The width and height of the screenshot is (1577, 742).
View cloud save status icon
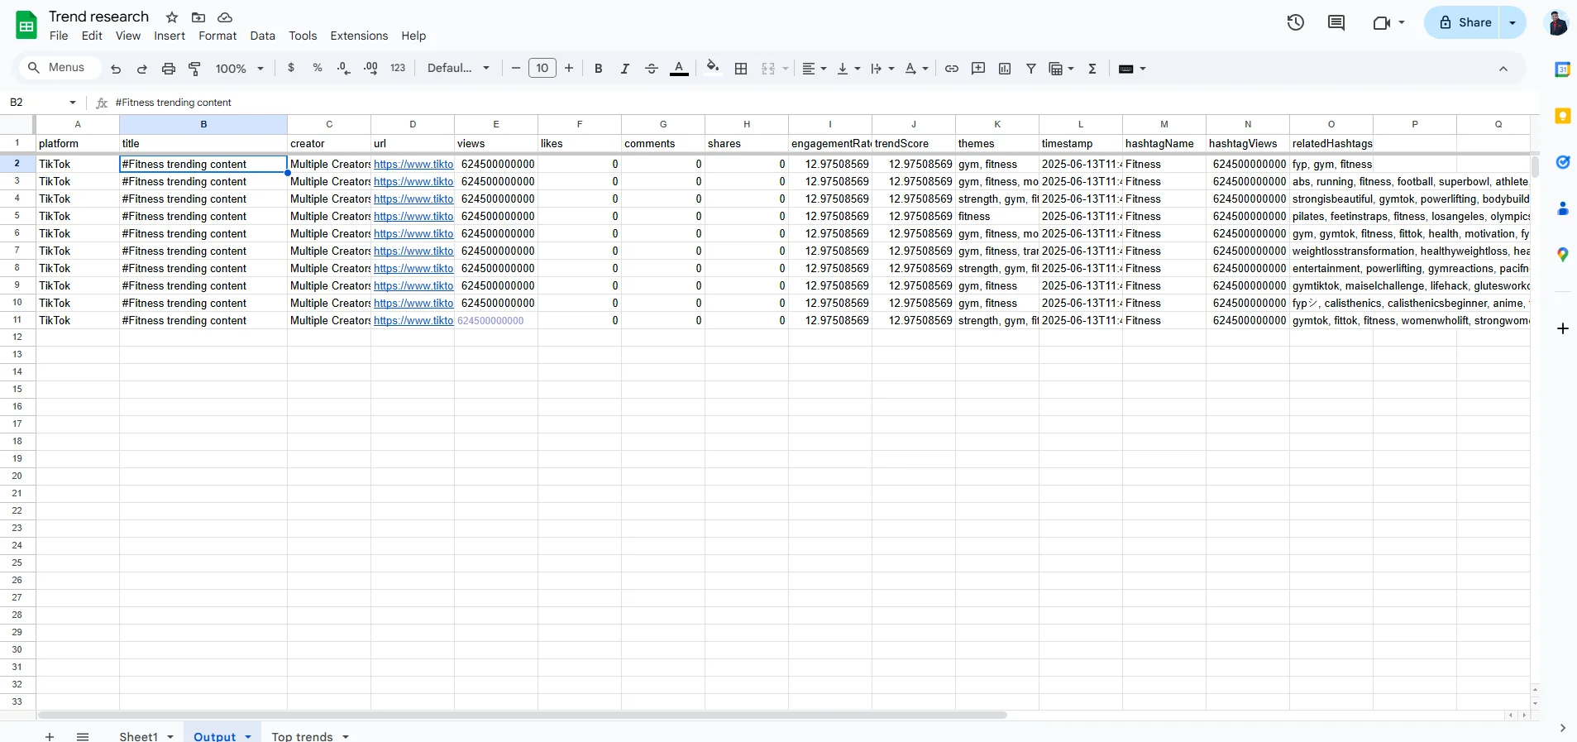pyautogui.click(x=225, y=17)
